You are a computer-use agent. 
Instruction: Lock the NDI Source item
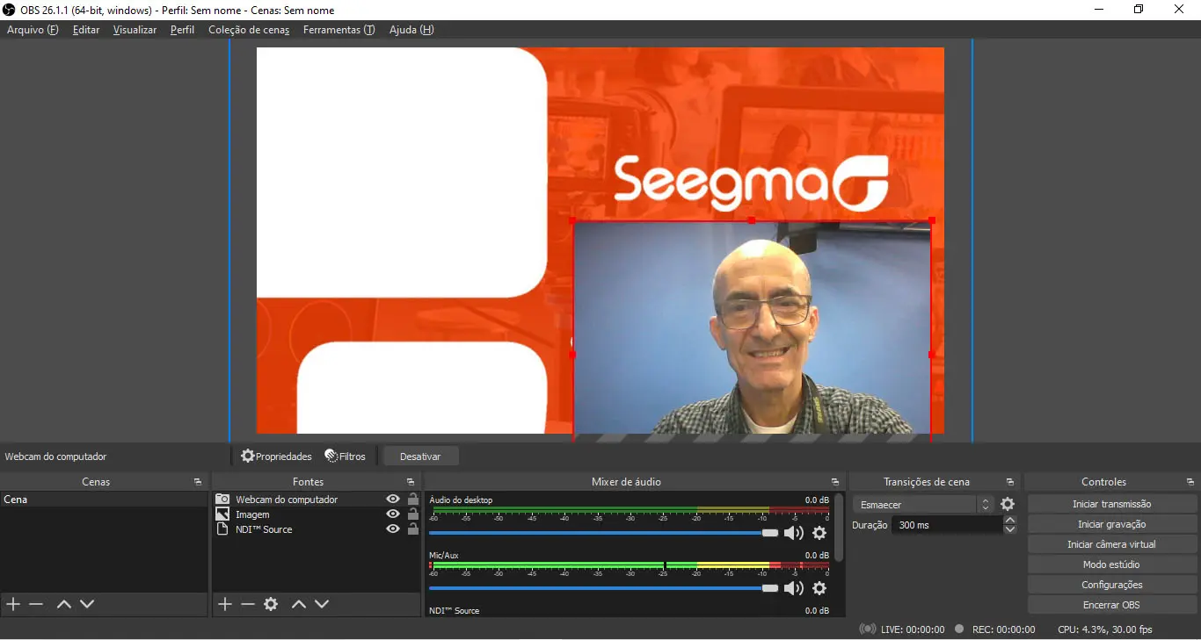point(413,529)
